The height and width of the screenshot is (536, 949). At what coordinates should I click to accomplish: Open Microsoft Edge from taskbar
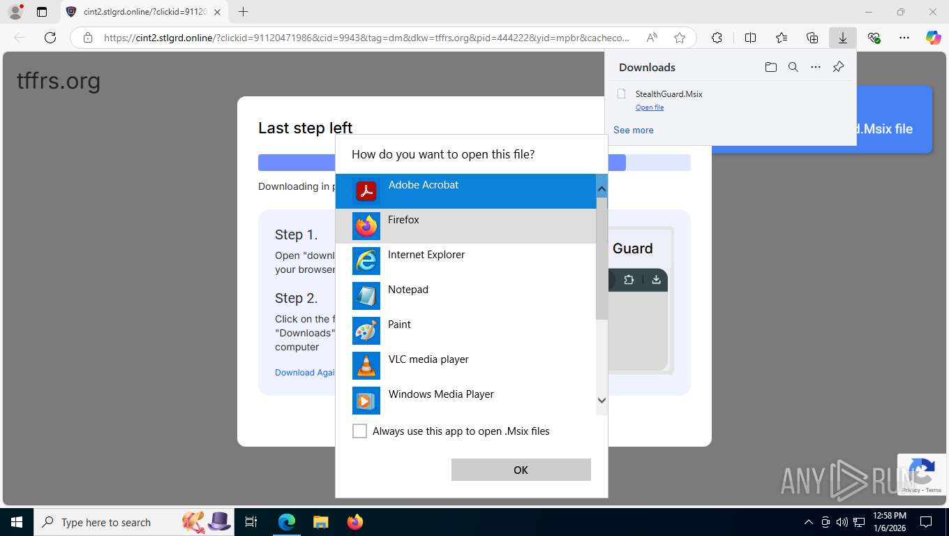[x=287, y=522]
